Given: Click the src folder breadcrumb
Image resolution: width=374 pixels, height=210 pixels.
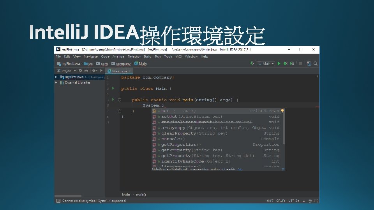Looking at the screenshot, I should (x=88, y=63).
